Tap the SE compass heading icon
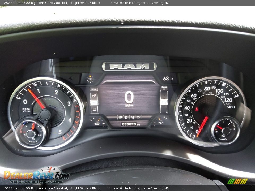The height and width of the screenshot is (191, 255). [x=90, y=79]
